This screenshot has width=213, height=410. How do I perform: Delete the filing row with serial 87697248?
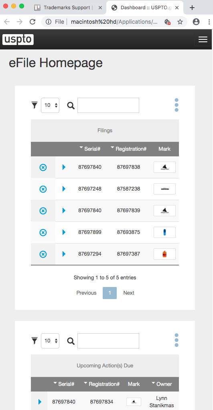pos(43,189)
